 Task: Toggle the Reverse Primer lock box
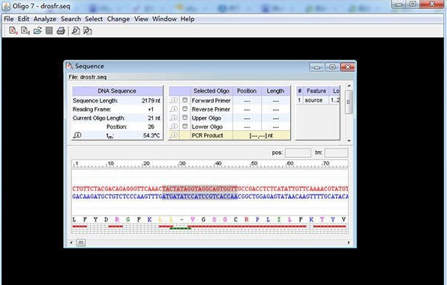185,109
